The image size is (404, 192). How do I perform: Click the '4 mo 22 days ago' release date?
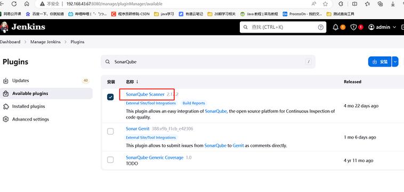[x=361, y=106]
